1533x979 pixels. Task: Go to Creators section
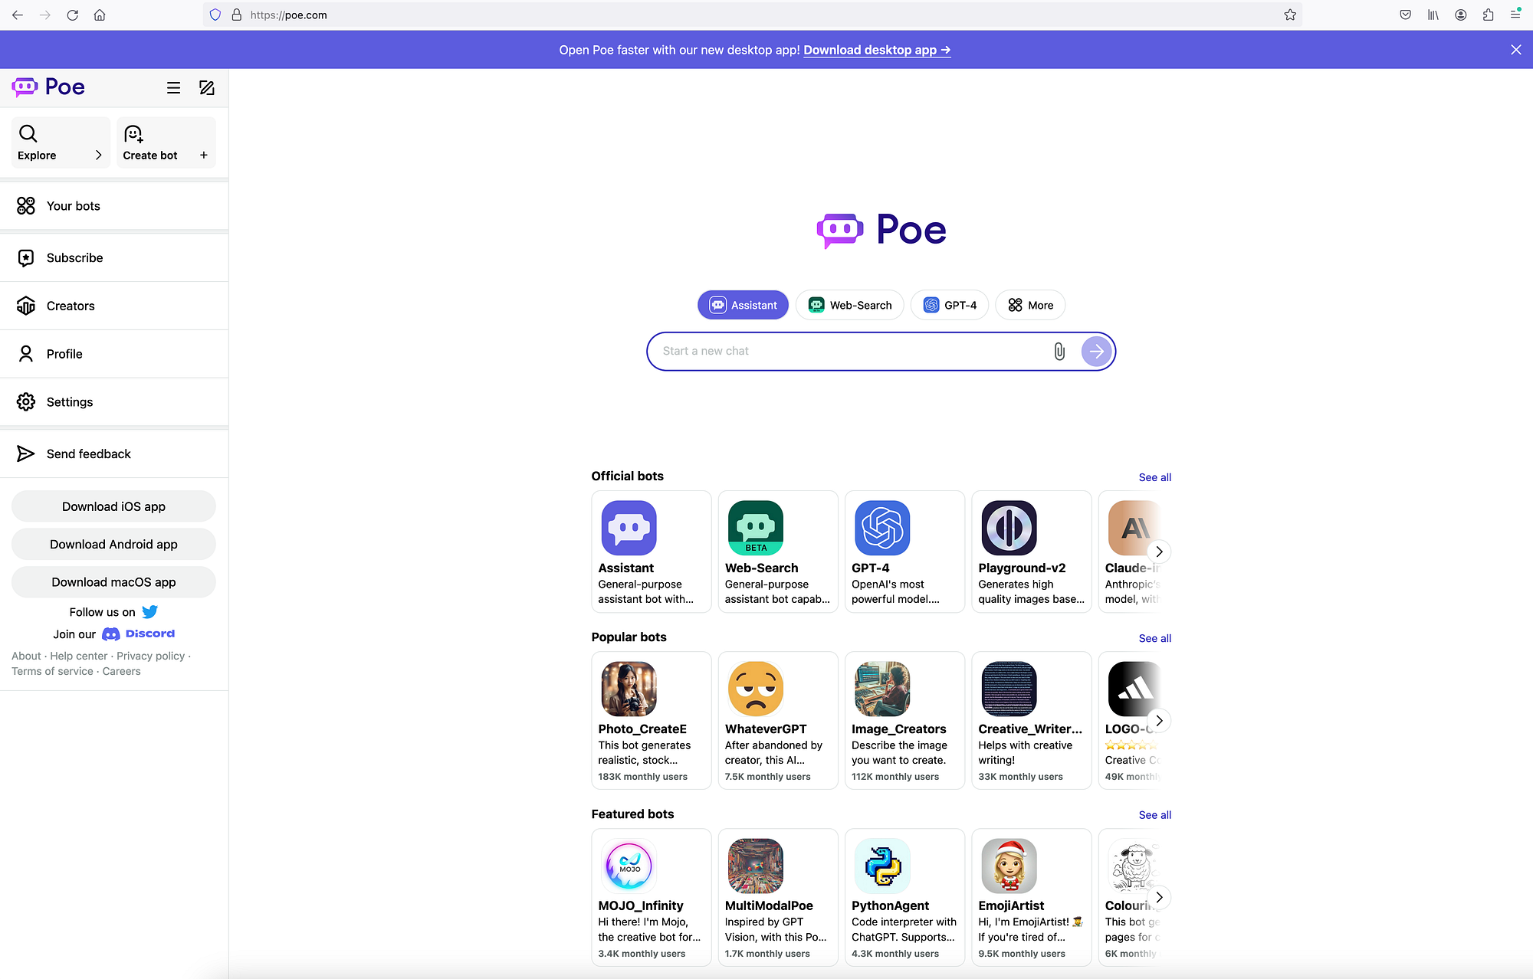pyautogui.click(x=114, y=306)
